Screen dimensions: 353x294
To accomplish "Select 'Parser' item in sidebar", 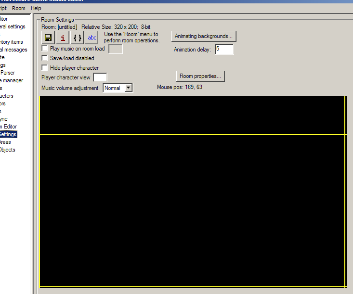I will pyautogui.click(x=8, y=73).
